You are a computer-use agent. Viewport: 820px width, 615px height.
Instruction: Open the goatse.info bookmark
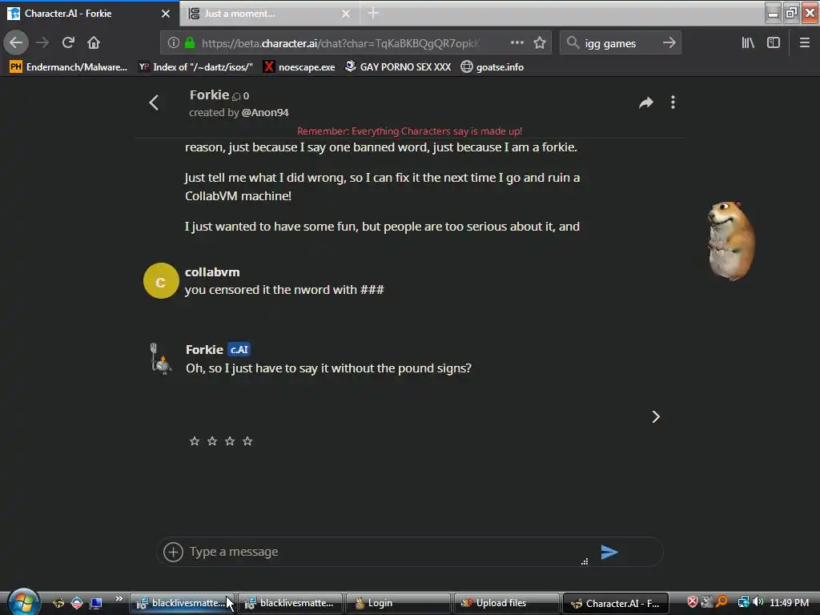click(x=492, y=67)
